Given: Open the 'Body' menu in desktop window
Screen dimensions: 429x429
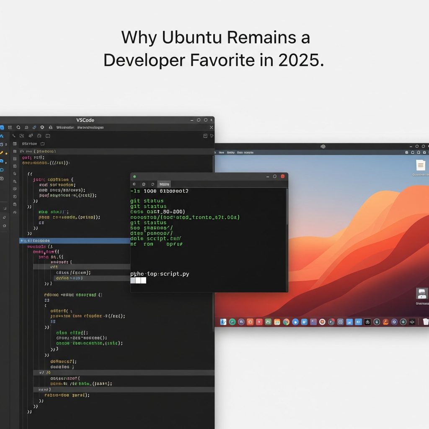Looking at the screenshot, I should (231, 152).
